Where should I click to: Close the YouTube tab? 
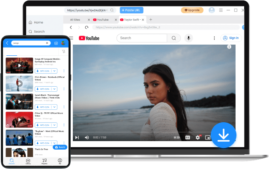(x=116, y=20)
